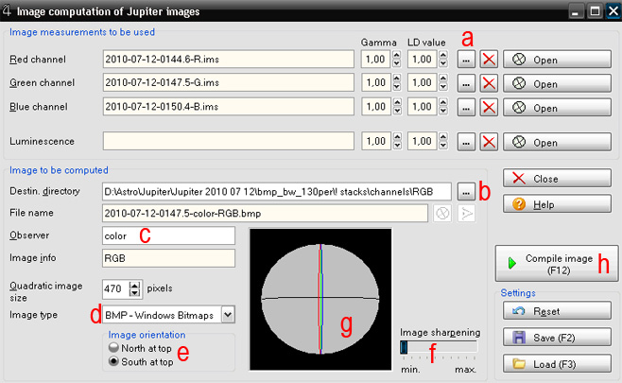This screenshot has width=622, height=383.
Task: Browse for Luminescence file
Action: click(x=466, y=142)
